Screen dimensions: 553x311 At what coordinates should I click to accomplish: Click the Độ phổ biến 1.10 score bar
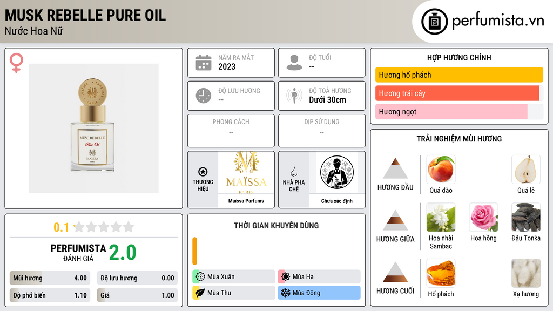point(50,295)
